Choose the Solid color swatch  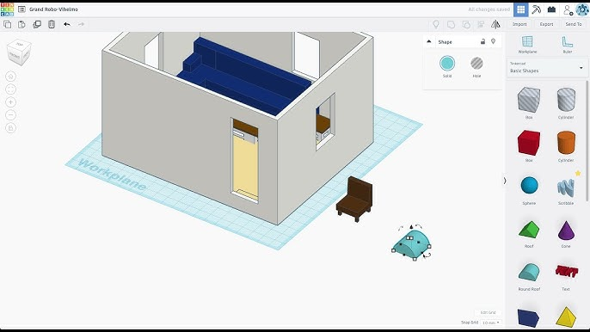447,64
